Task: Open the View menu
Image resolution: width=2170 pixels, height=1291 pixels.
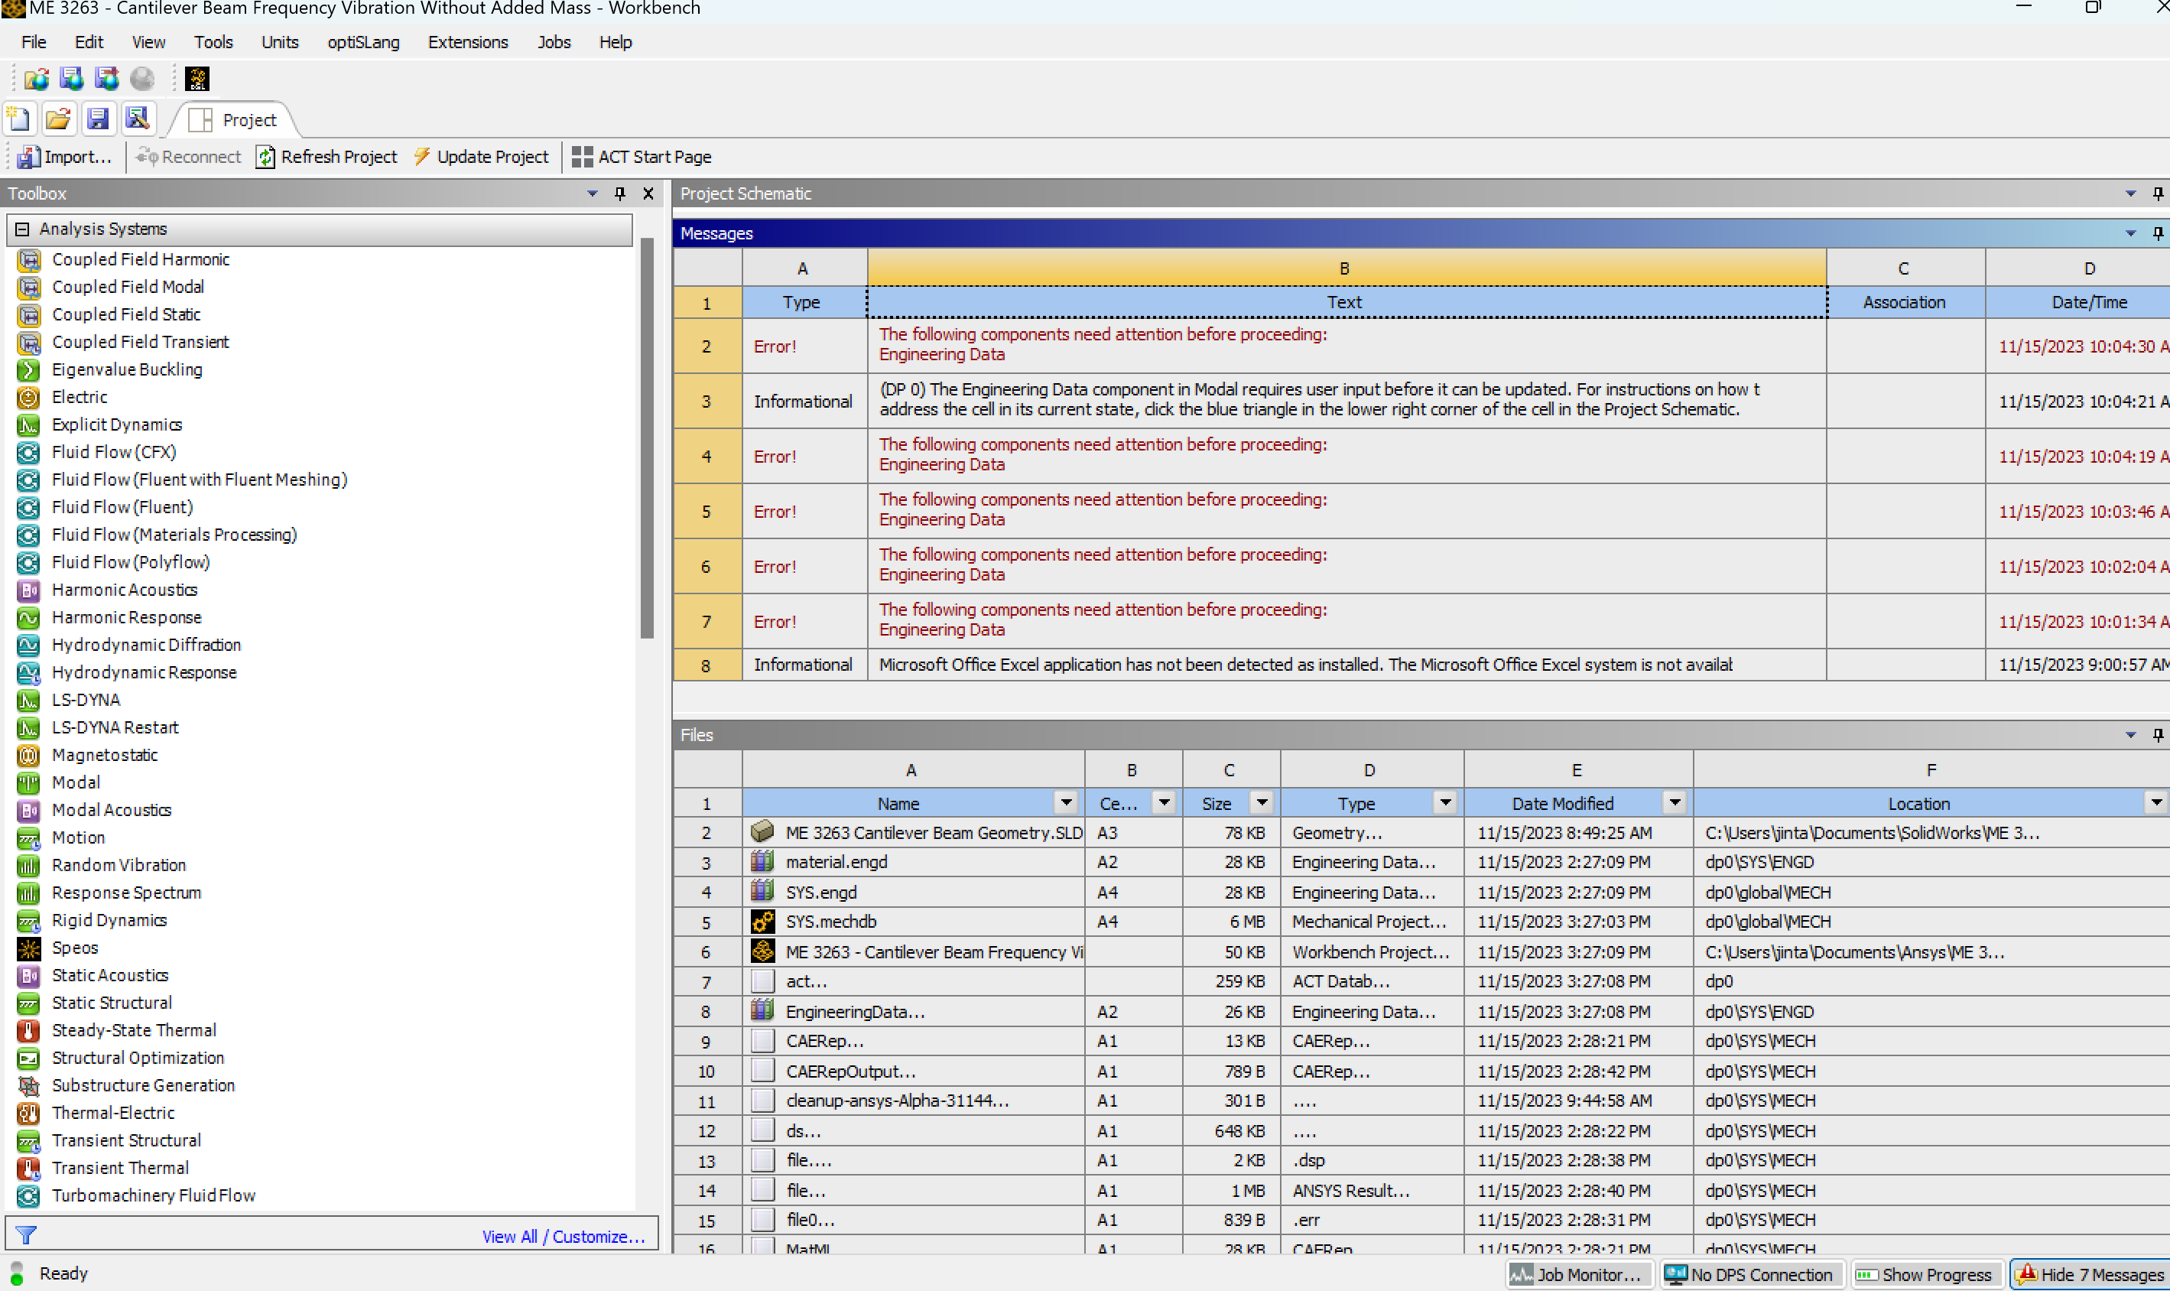Action: [149, 42]
